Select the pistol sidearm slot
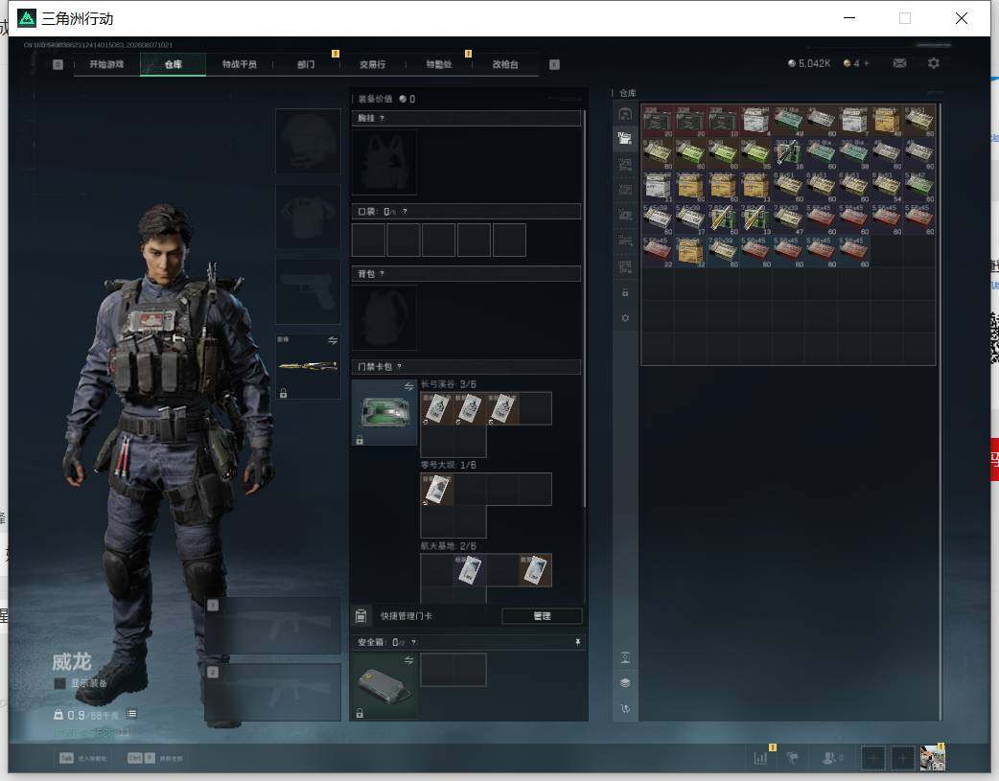Screen dimensions: 999x781 308,291
